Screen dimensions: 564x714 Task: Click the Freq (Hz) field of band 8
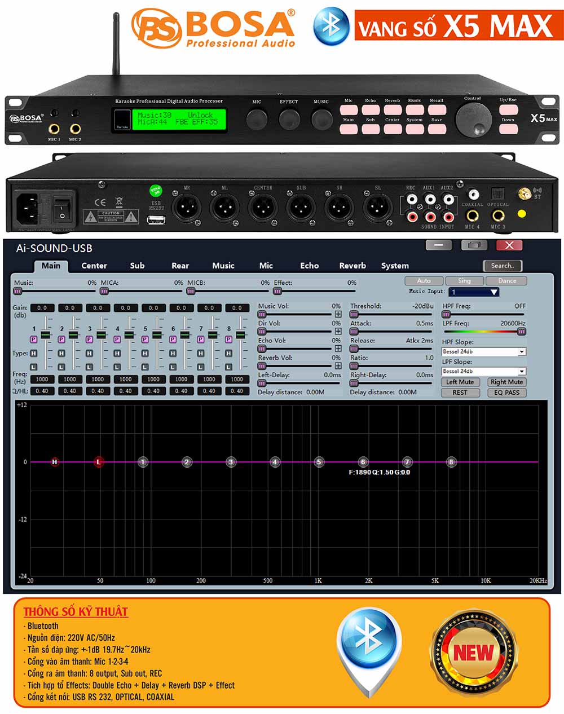pos(237,379)
